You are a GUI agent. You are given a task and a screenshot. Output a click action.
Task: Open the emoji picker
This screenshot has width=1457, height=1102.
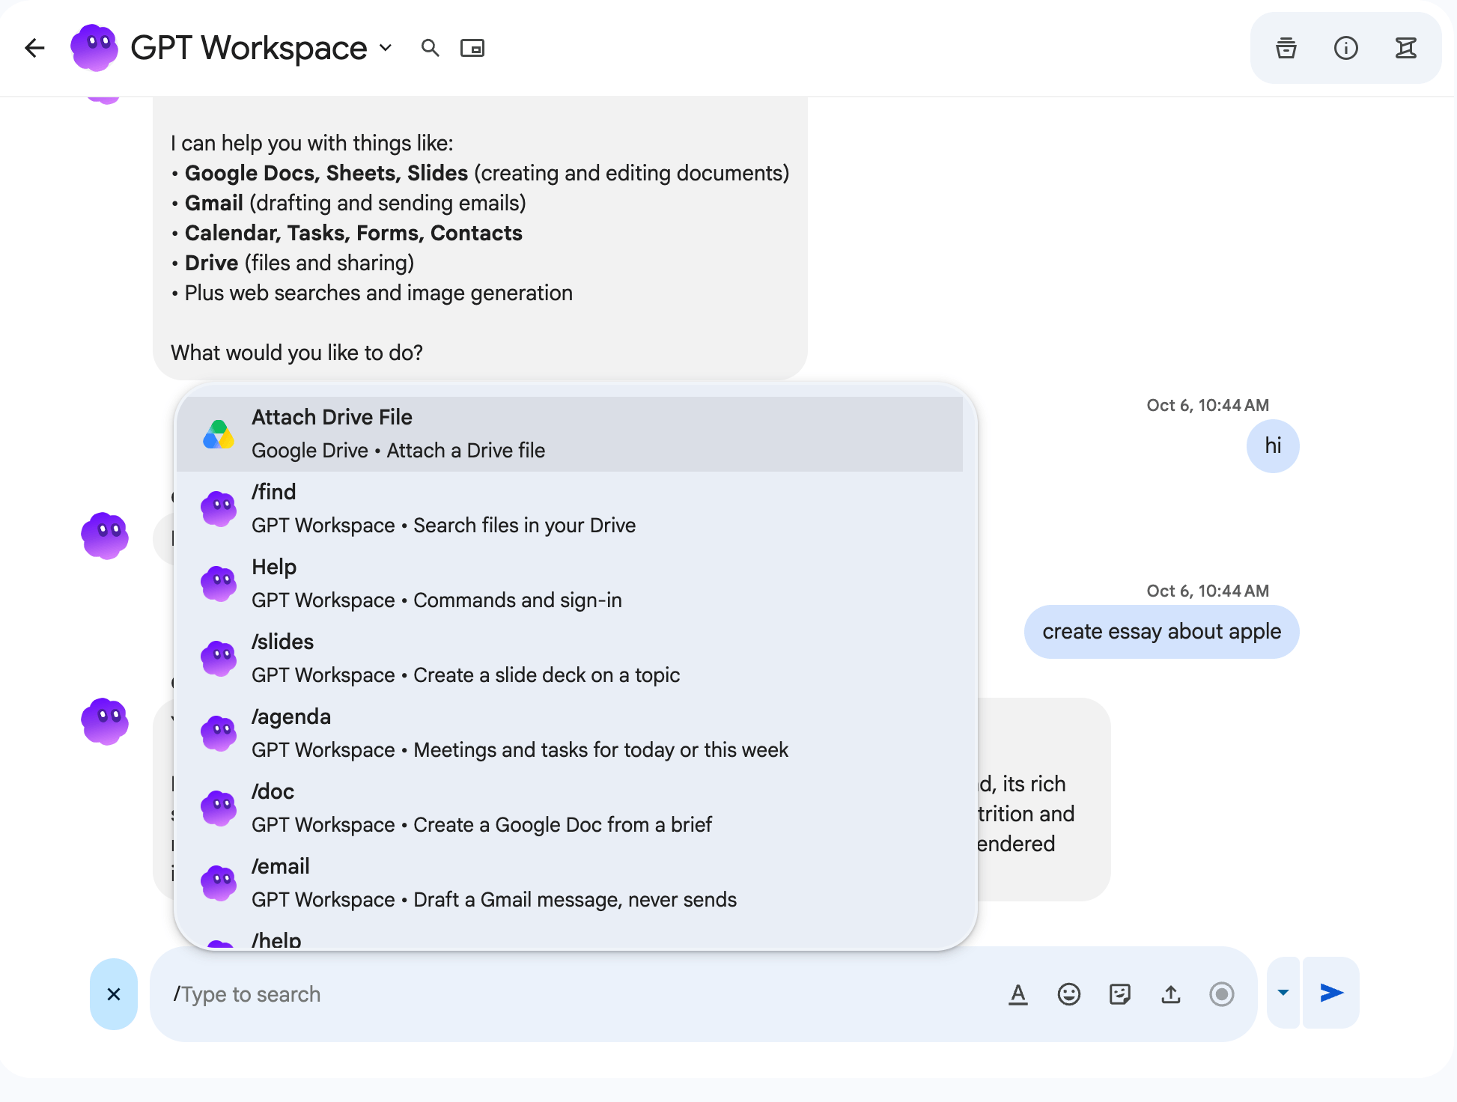1069,994
